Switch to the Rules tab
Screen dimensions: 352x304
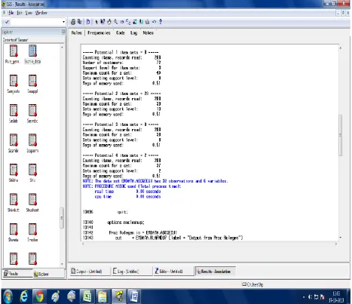[x=77, y=32]
